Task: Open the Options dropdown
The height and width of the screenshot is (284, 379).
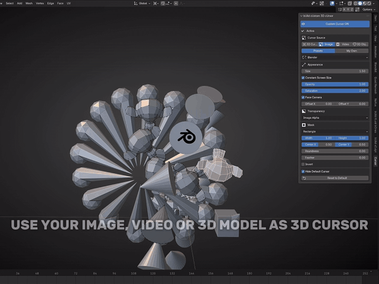Action: click(x=369, y=9)
